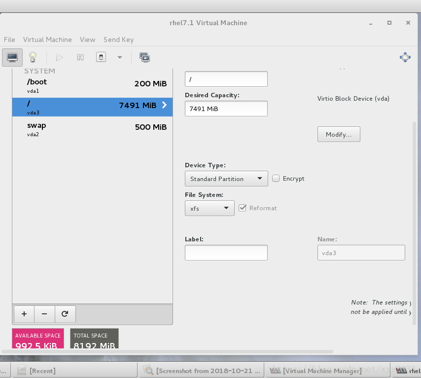Click the TOTAL SPACE indicator
The height and width of the screenshot is (379, 421).
pos(94,339)
